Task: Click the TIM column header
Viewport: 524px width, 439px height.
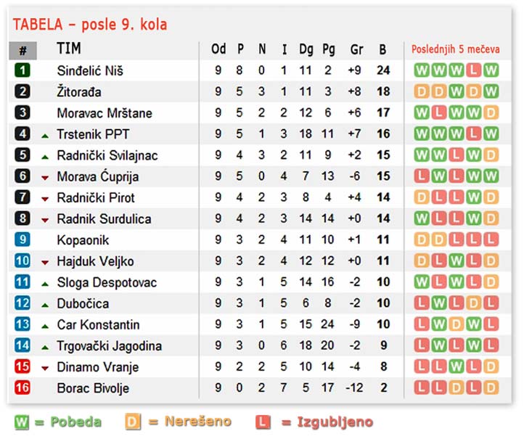Action: click(x=69, y=49)
